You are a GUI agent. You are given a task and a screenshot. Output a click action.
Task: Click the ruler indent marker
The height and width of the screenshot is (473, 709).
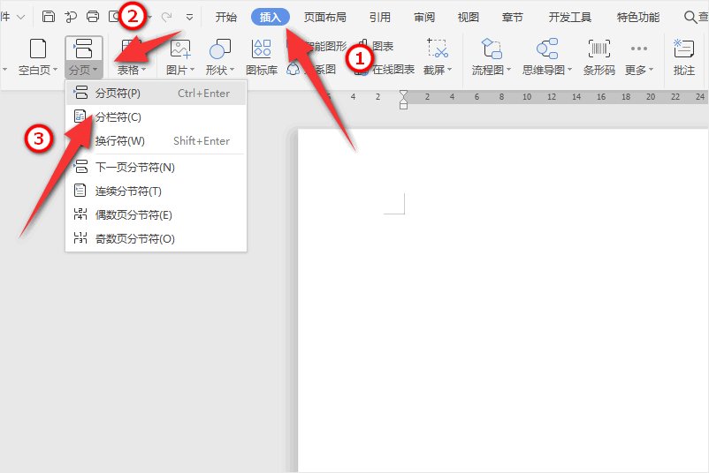404,100
